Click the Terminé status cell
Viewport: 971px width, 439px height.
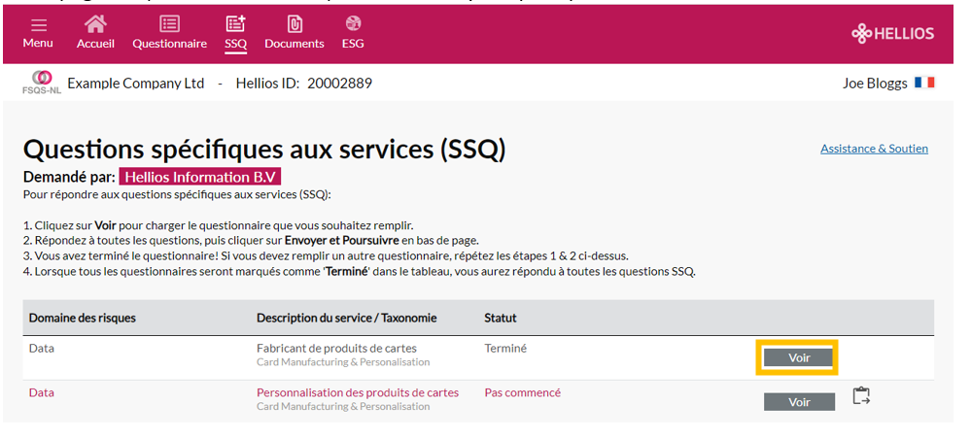click(505, 348)
